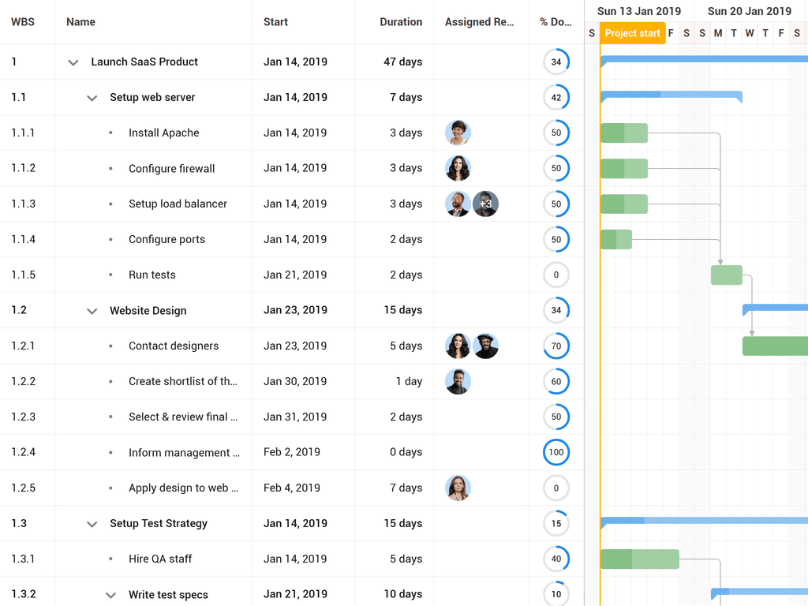This screenshot has height=606, width=808.
Task: Collapse the Write test specs group
Action: coord(111,595)
